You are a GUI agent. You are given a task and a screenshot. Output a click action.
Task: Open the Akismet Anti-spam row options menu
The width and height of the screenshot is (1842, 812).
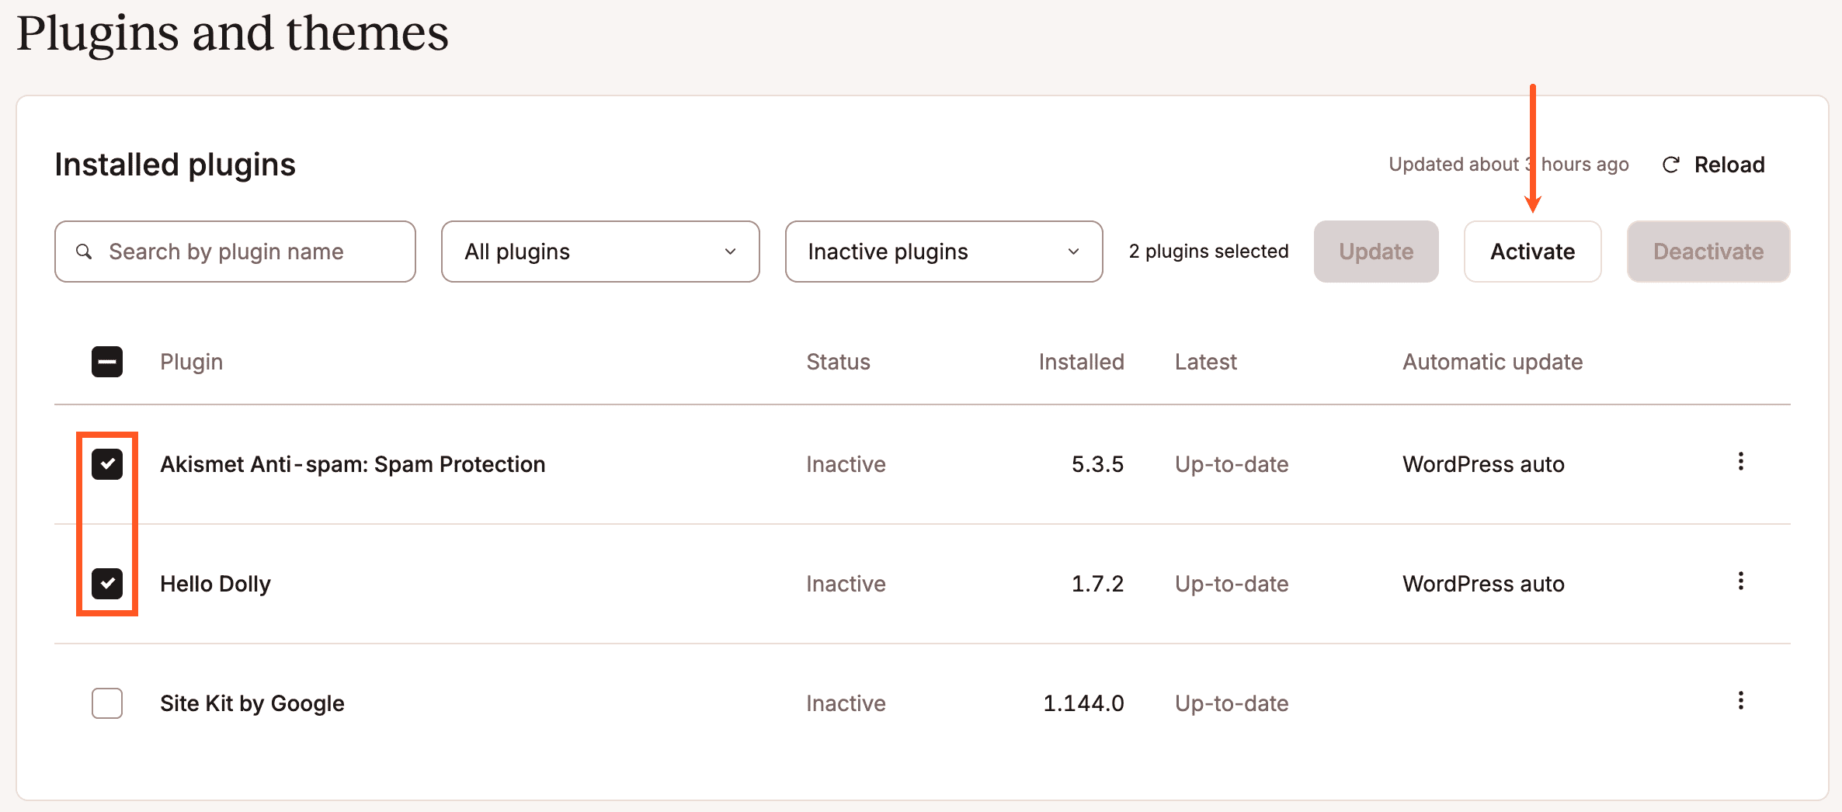1740,462
